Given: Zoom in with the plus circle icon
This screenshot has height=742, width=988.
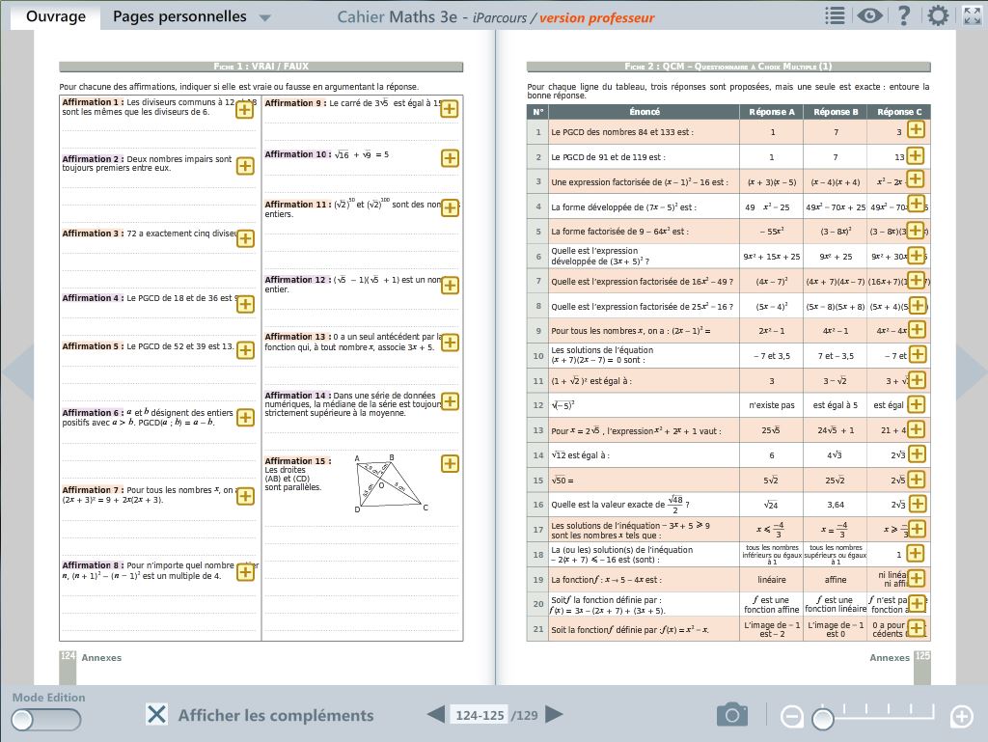Looking at the screenshot, I should click(962, 716).
